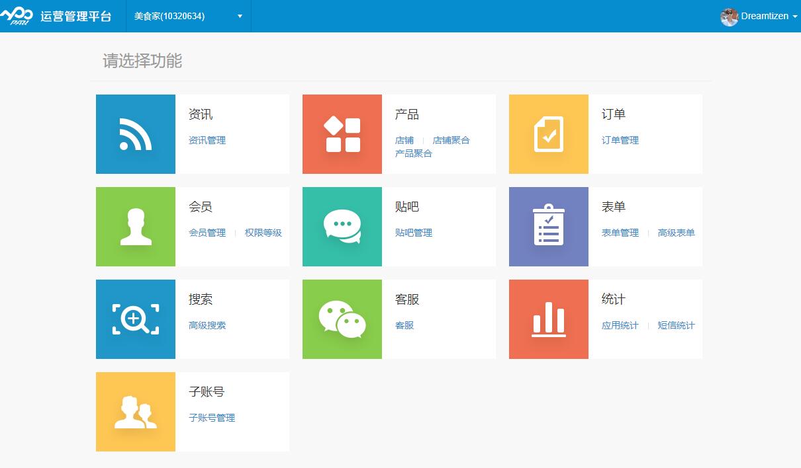Screen dimensions: 801x468
Task: Click the 运营管理平台 logo in header
Action: [56, 17]
